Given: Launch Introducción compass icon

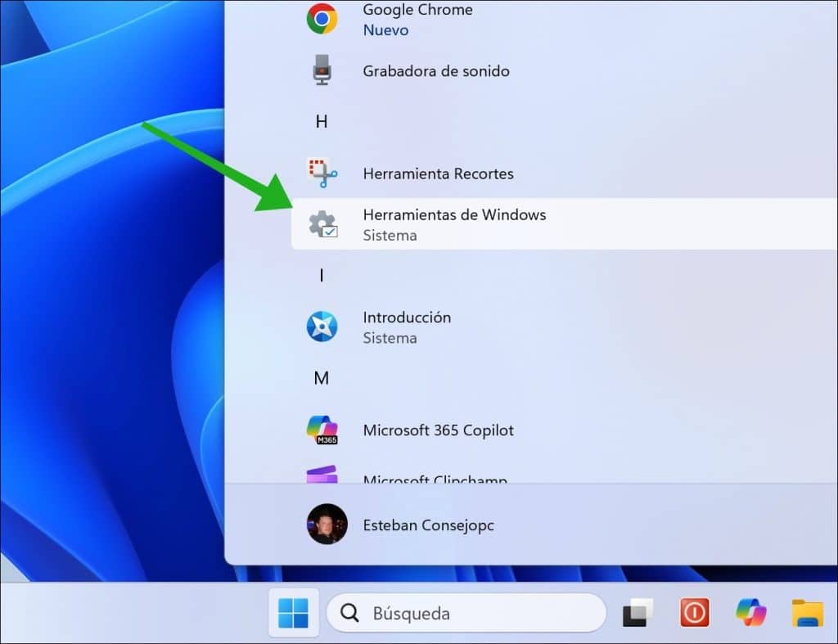Looking at the screenshot, I should [x=322, y=327].
